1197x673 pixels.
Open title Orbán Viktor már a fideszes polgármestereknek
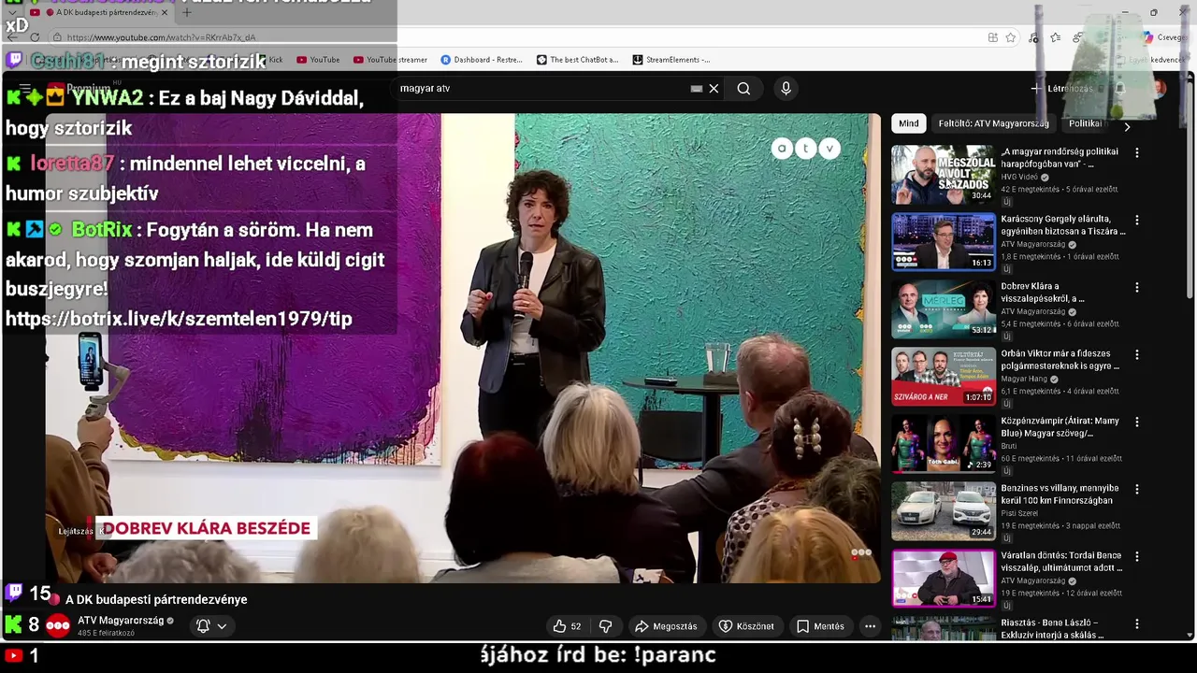click(1060, 359)
